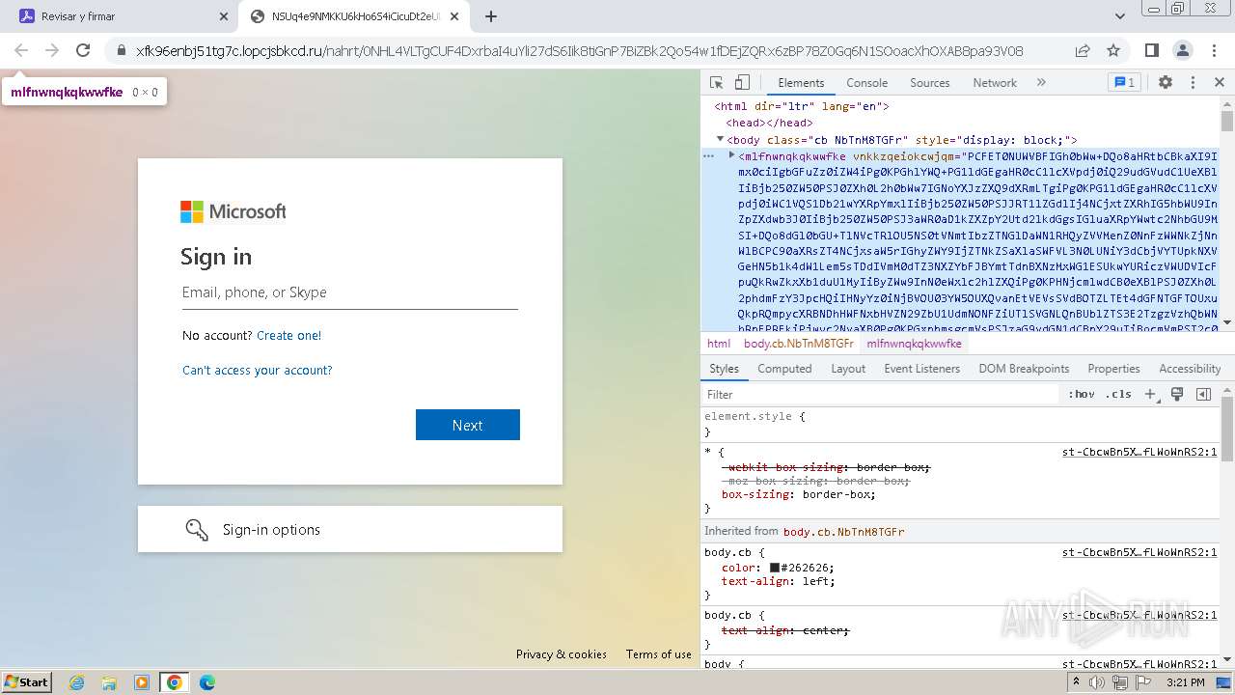Select the body.cb.NbTnM8TGFr breadcrumb
The height and width of the screenshot is (695, 1235).
click(798, 344)
